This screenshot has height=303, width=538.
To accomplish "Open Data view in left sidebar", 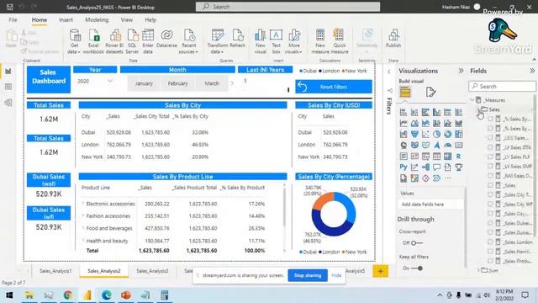I will pos(8,87).
